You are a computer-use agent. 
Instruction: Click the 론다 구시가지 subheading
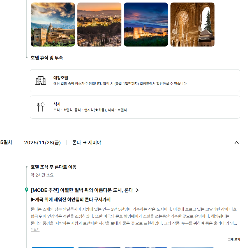(x=71, y=200)
